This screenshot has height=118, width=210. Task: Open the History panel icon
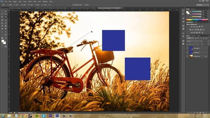click(x=183, y=11)
